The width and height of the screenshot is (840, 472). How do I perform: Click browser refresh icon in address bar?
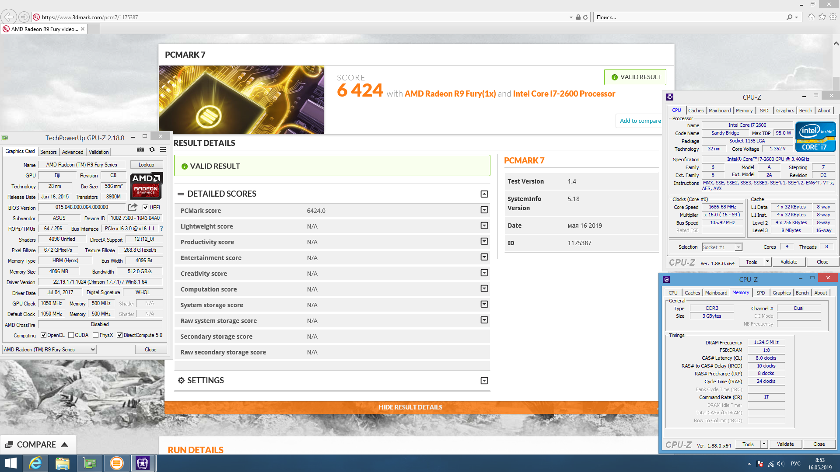click(585, 17)
